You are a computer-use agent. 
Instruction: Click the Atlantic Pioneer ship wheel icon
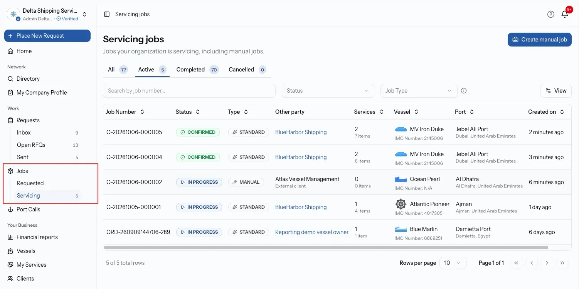pyautogui.click(x=401, y=204)
